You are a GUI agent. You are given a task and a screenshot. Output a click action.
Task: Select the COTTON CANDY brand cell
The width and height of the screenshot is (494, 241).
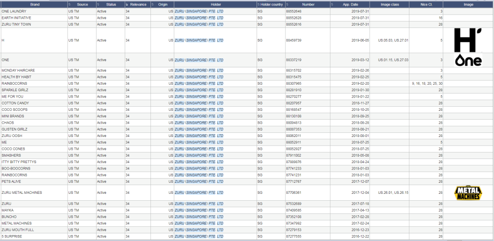(34, 103)
